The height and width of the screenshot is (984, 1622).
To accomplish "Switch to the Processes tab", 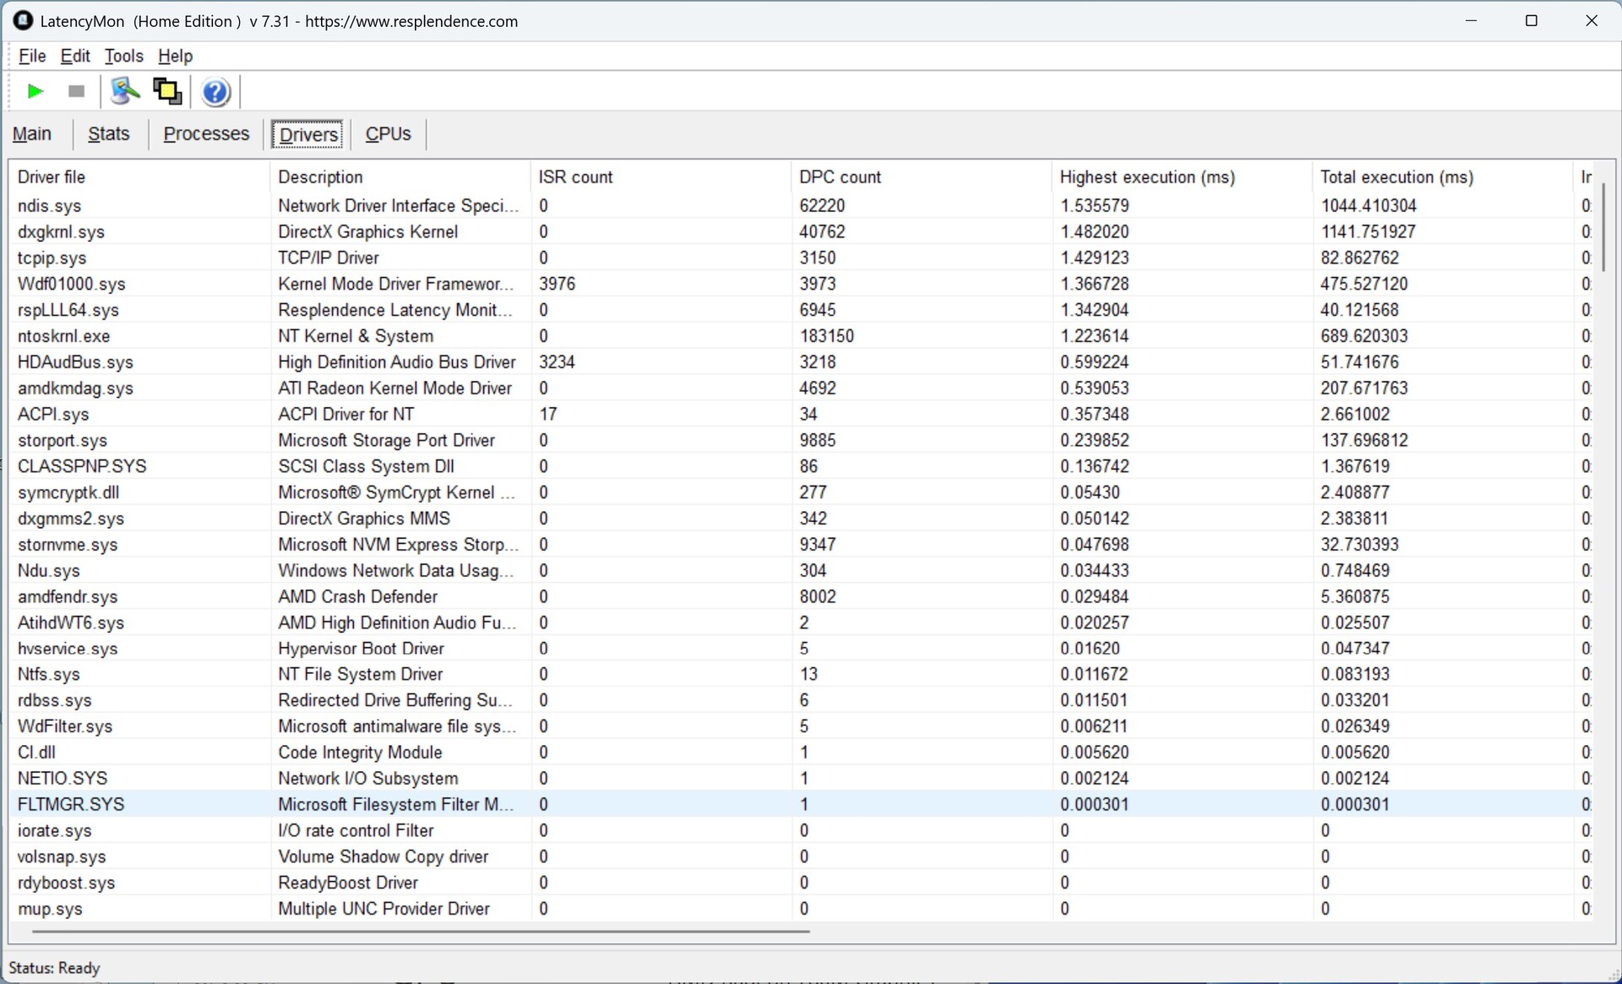I will [206, 134].
